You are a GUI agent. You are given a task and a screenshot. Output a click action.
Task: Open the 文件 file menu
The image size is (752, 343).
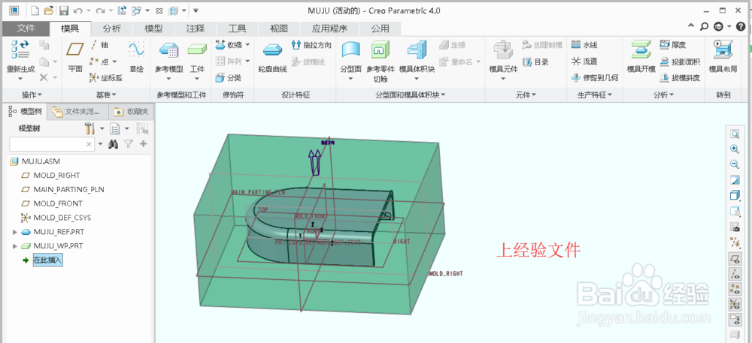pos(26,29)
